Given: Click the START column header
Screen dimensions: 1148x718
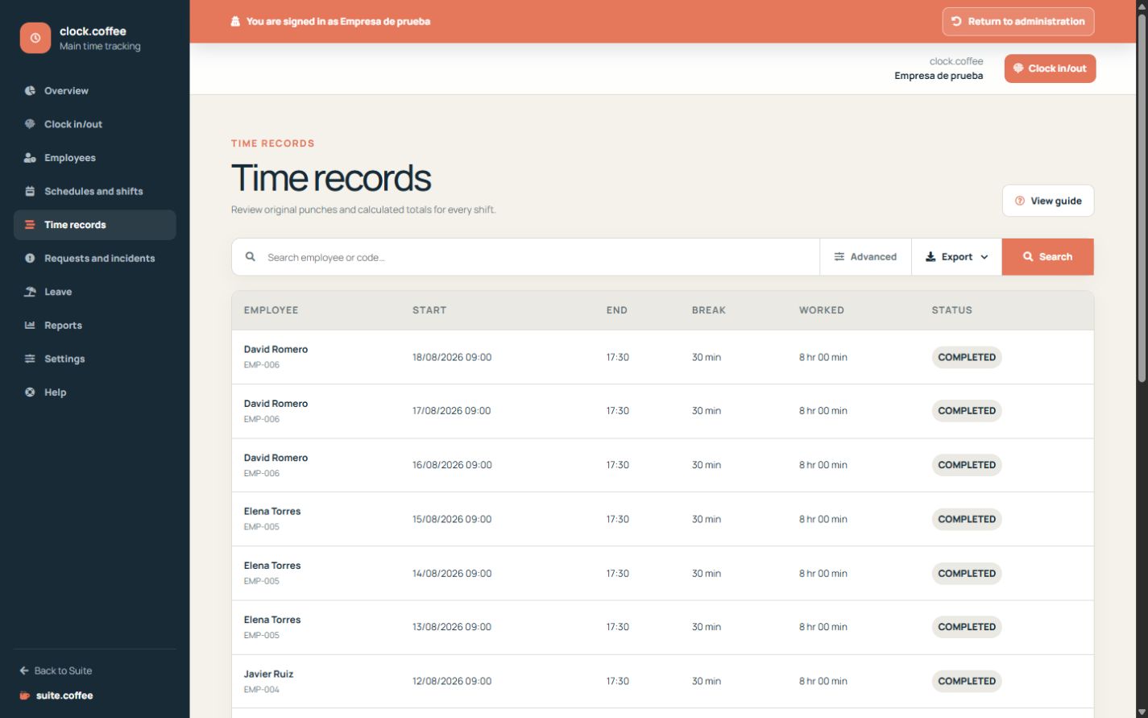Looking at the screenshot, I should click(x=429, y=310).
